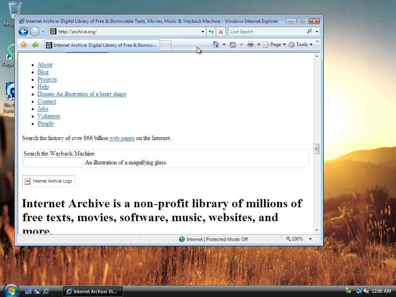
Task: Open the People link
Action: pos(46,123)
